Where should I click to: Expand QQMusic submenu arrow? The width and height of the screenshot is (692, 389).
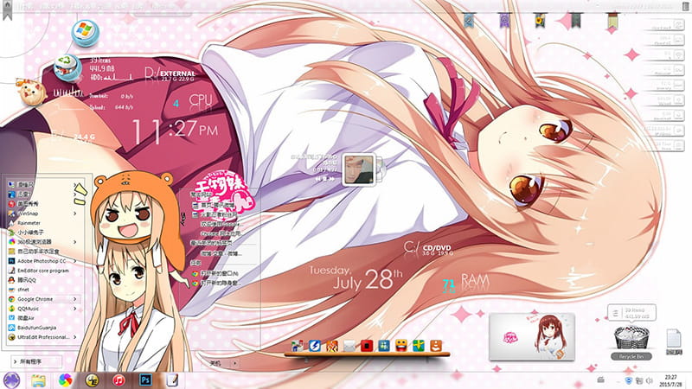click(x=75, y=309)
